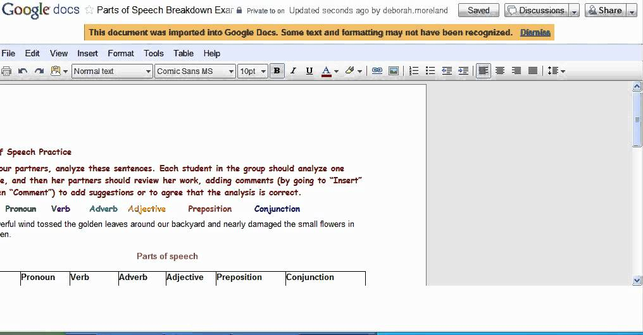Insert an image
The image size is (643, 335).
tap(393, 71)
